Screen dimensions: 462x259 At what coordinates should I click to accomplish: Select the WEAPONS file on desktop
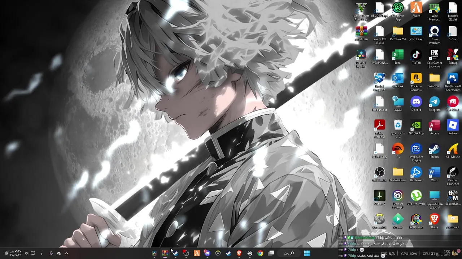[x=379, y=57]
